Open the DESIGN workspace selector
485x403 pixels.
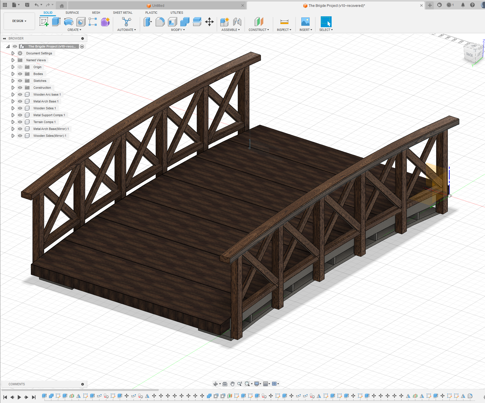[x=19, y=21]
